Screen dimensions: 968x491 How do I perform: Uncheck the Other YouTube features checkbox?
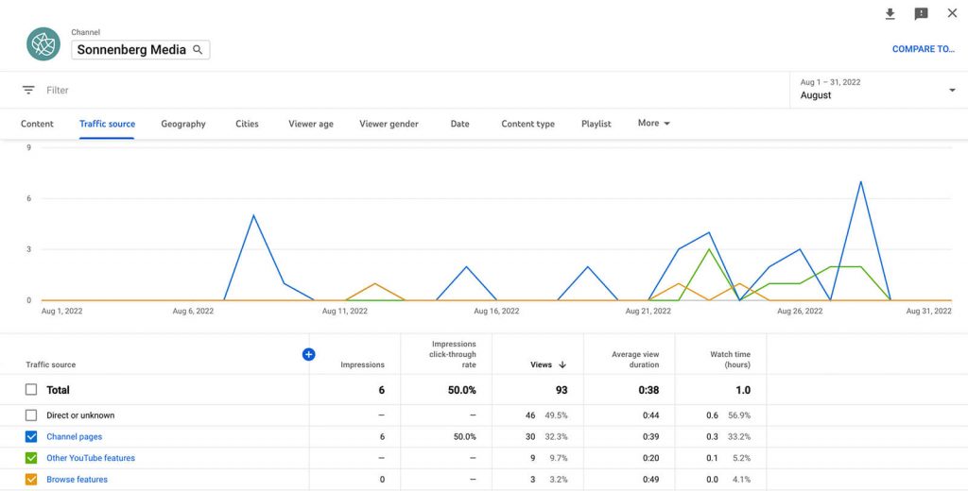coord(31,458)
